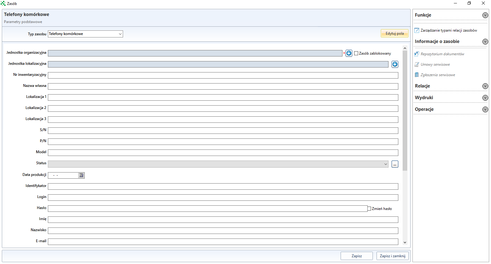
Task: Open Zgłoszenia serwisowe
Action: coord(438,75)
